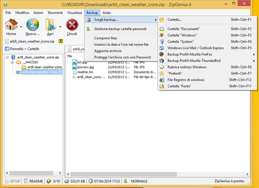Click the 0/10 compression level icon
Screen dimensions: 259x188
[x=49, y=181]
